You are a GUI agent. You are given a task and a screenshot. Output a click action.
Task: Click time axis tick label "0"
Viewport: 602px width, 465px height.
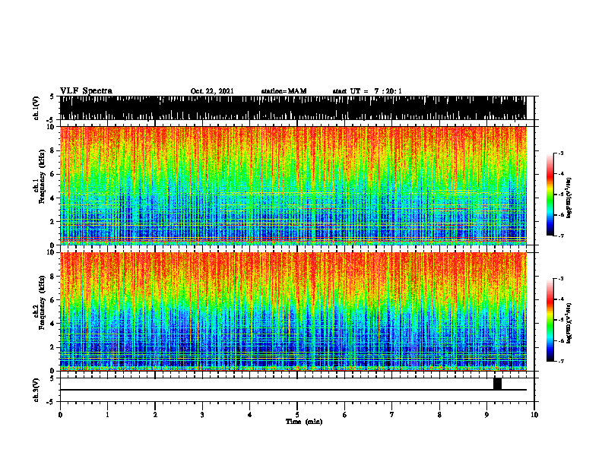(60, 415)
